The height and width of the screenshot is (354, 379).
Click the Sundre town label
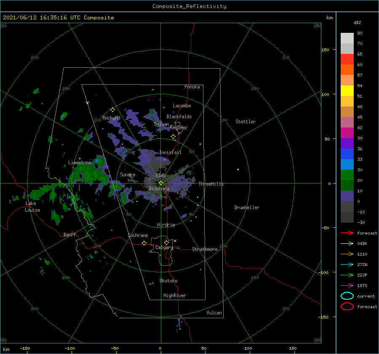(128, 174)
